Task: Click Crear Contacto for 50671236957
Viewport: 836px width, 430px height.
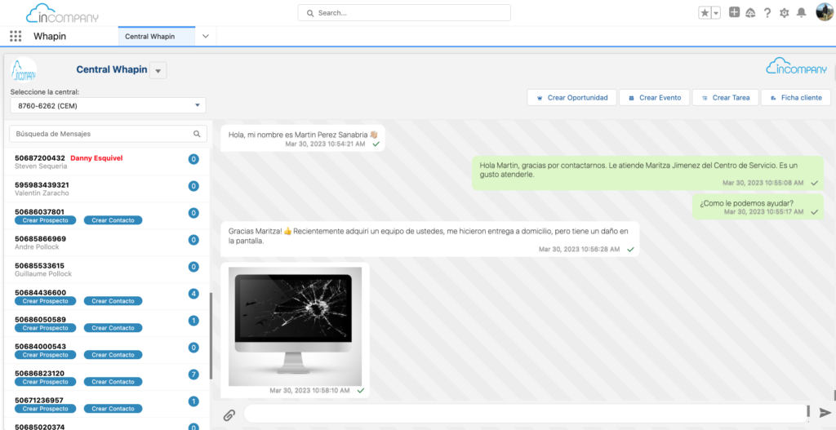Action: (x=113, y=409)
